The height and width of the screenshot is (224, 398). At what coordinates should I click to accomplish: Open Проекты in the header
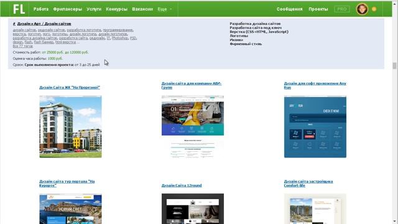318,9
